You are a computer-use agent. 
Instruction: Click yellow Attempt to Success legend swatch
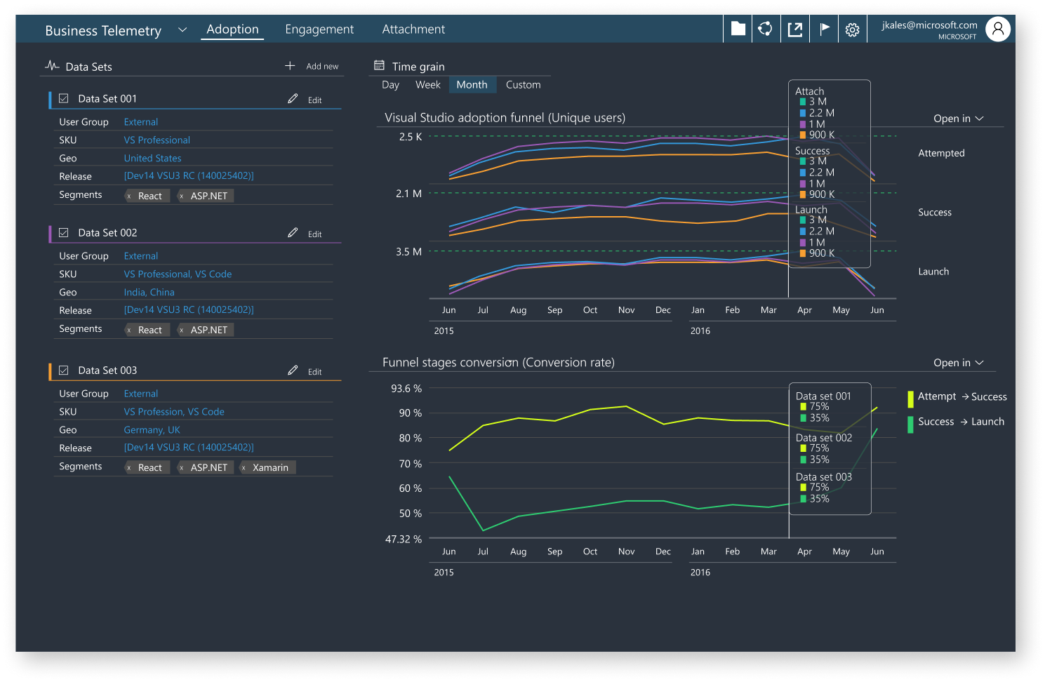point(910,399)
